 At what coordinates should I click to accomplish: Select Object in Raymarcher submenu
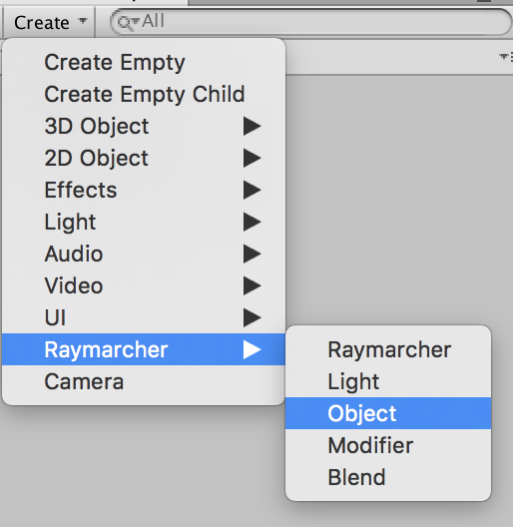(x=388, y=413)
